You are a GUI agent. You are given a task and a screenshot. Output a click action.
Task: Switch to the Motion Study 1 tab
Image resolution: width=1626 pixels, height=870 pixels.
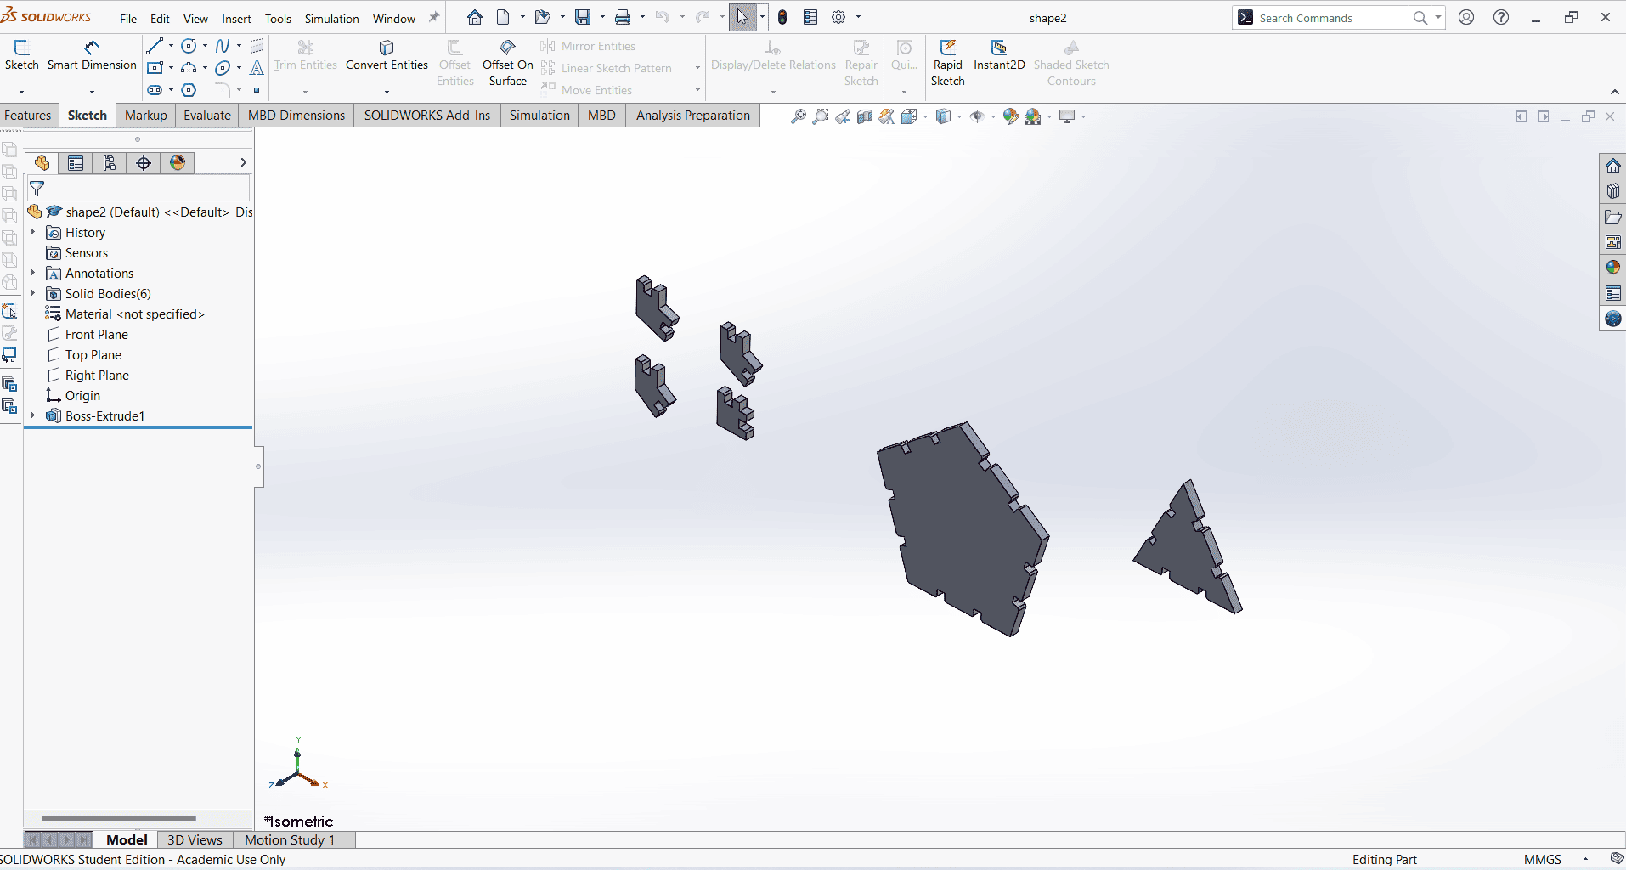tap(290, 839)
